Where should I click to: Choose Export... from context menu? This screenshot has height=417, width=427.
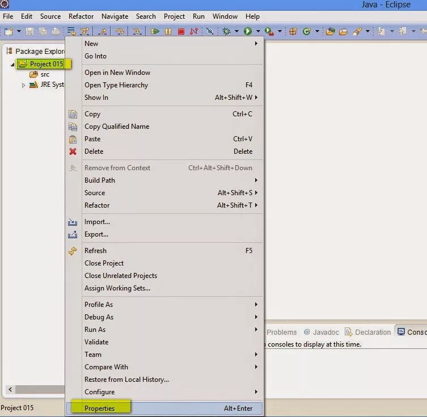[164, 234]
